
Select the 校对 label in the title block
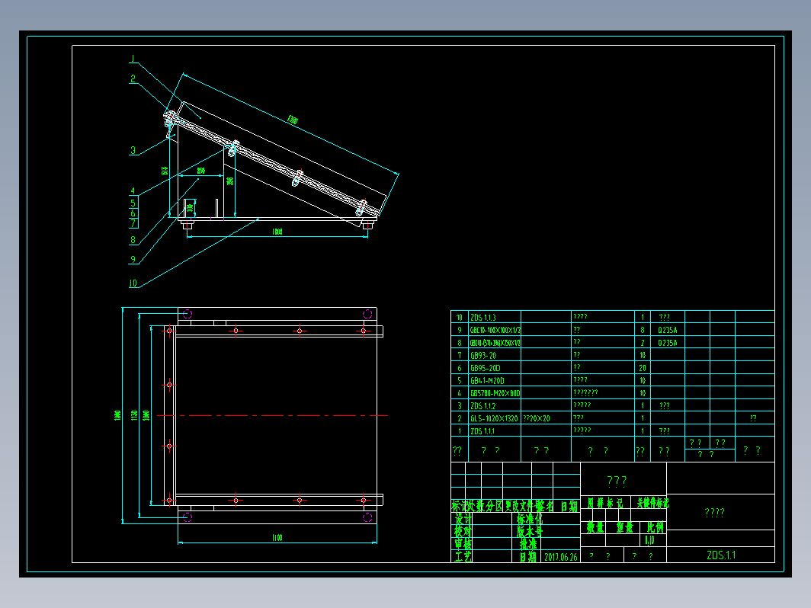[463, 532]
